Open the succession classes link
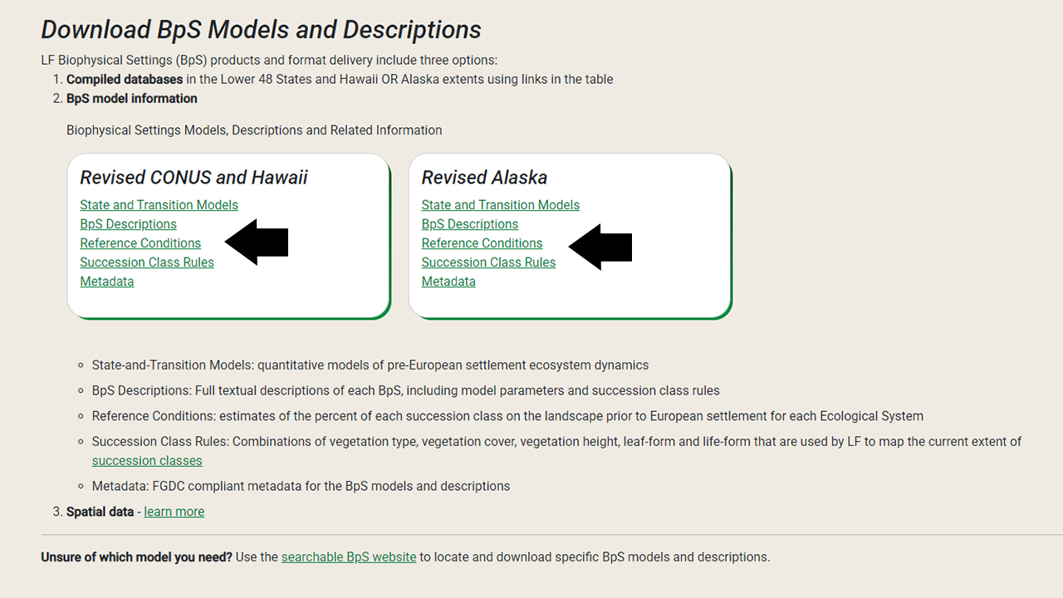The height and width of the screenshot is (598, 1063). 147,460
